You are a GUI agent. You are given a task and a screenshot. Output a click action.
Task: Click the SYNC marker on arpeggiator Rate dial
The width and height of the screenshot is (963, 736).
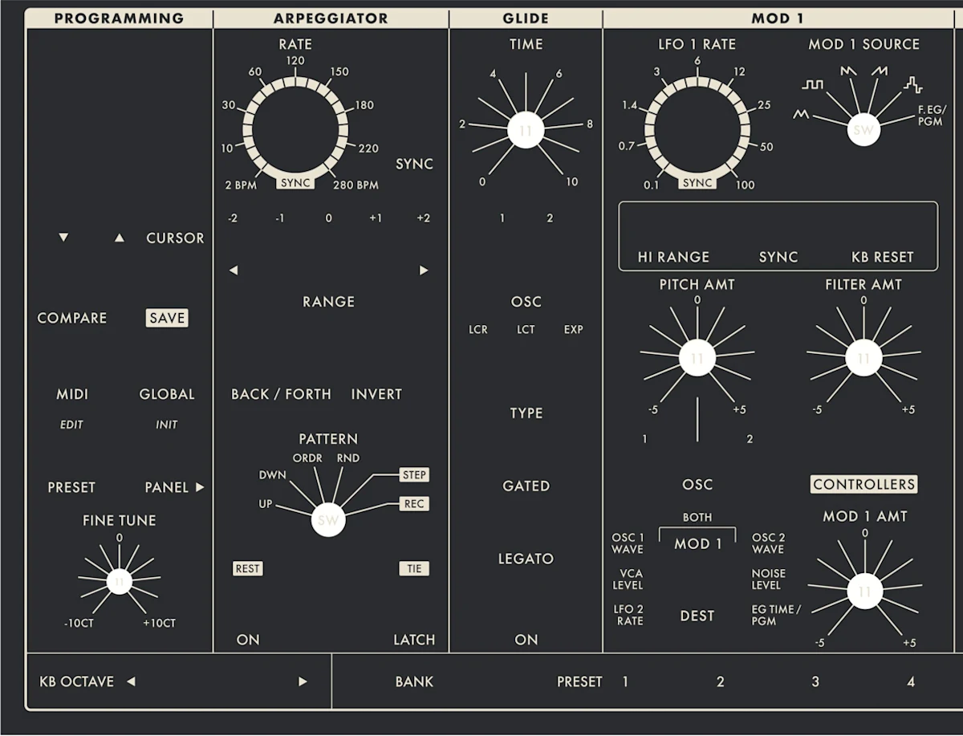pos(295,184)
